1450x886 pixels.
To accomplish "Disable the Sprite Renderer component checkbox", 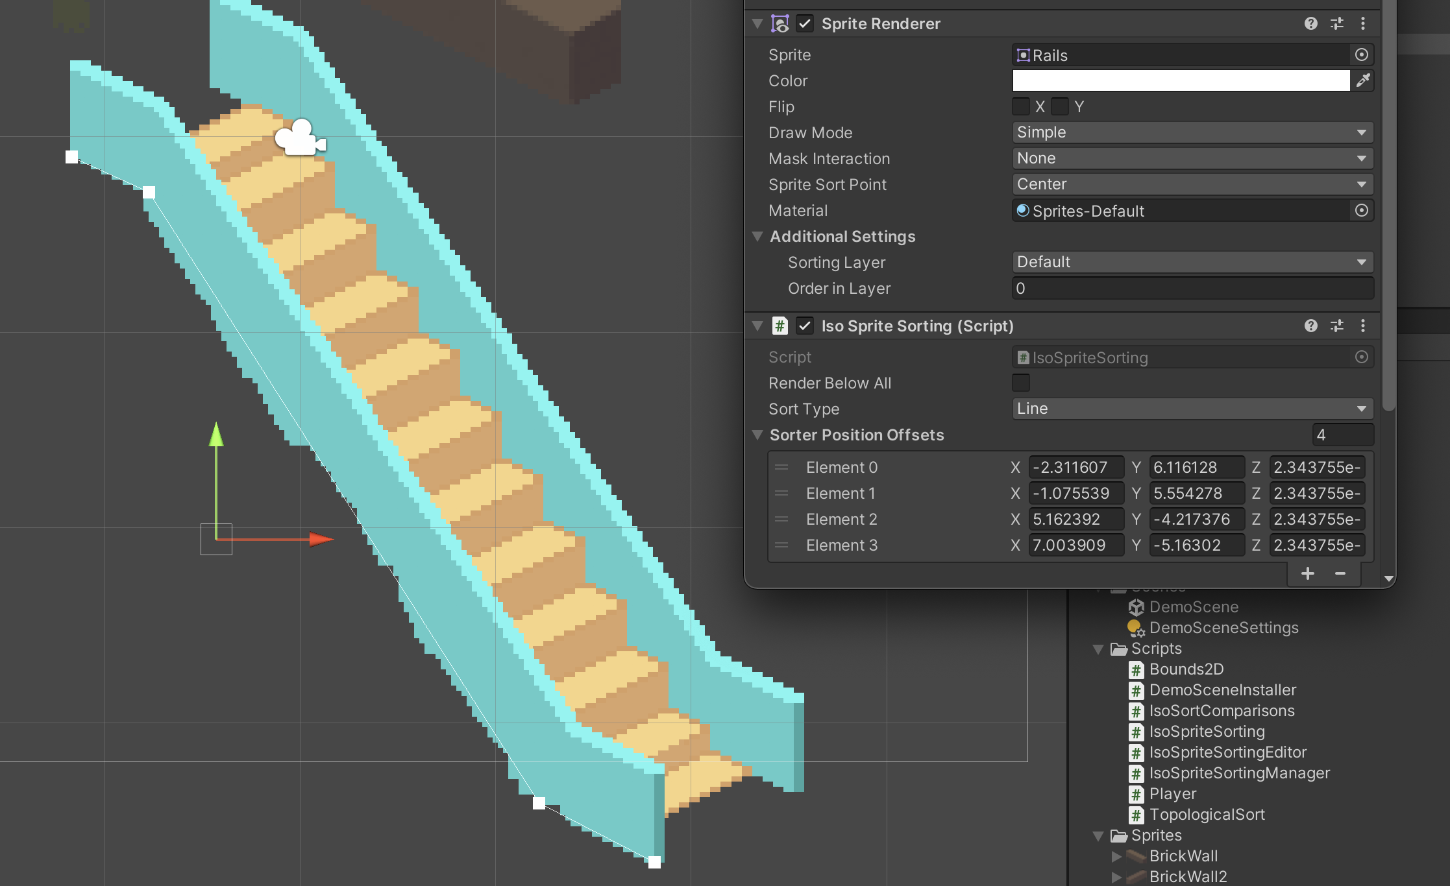I will tap(805, 24).
